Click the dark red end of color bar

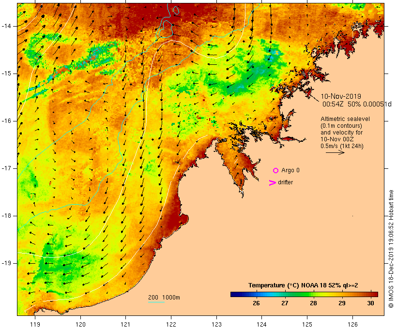tap(375, 294)
